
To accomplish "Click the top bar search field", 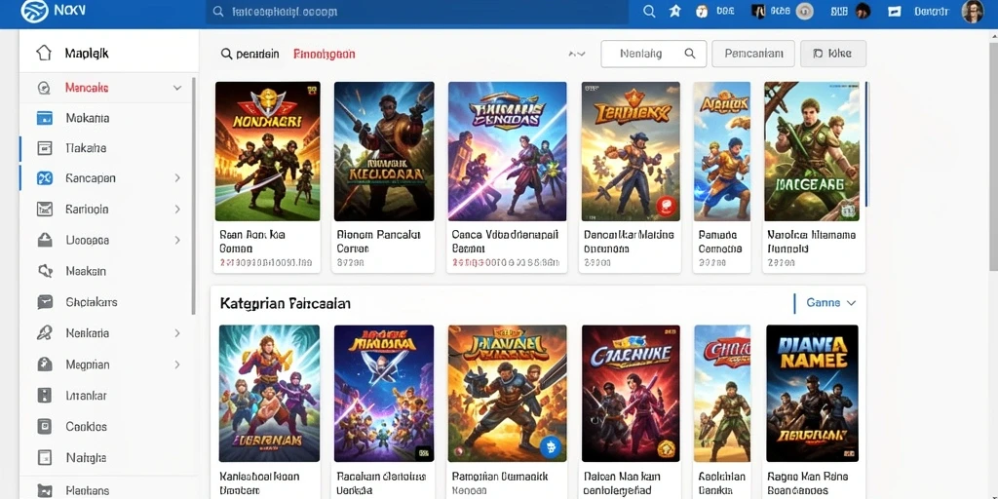I will click(x=417, y=12).
